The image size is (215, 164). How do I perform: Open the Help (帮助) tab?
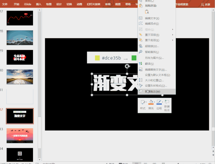coord(128,4)
